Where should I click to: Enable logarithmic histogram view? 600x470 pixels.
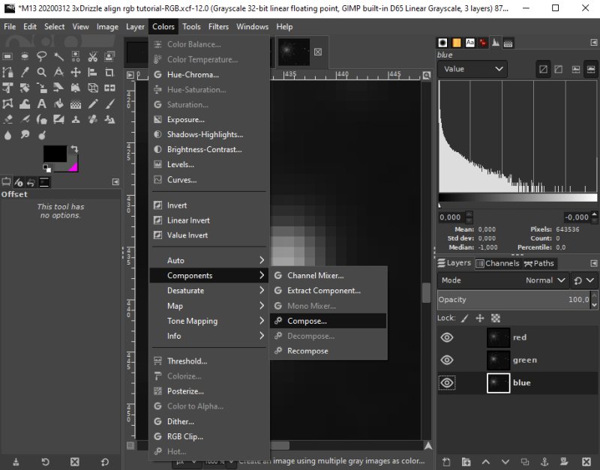point(591,69)
